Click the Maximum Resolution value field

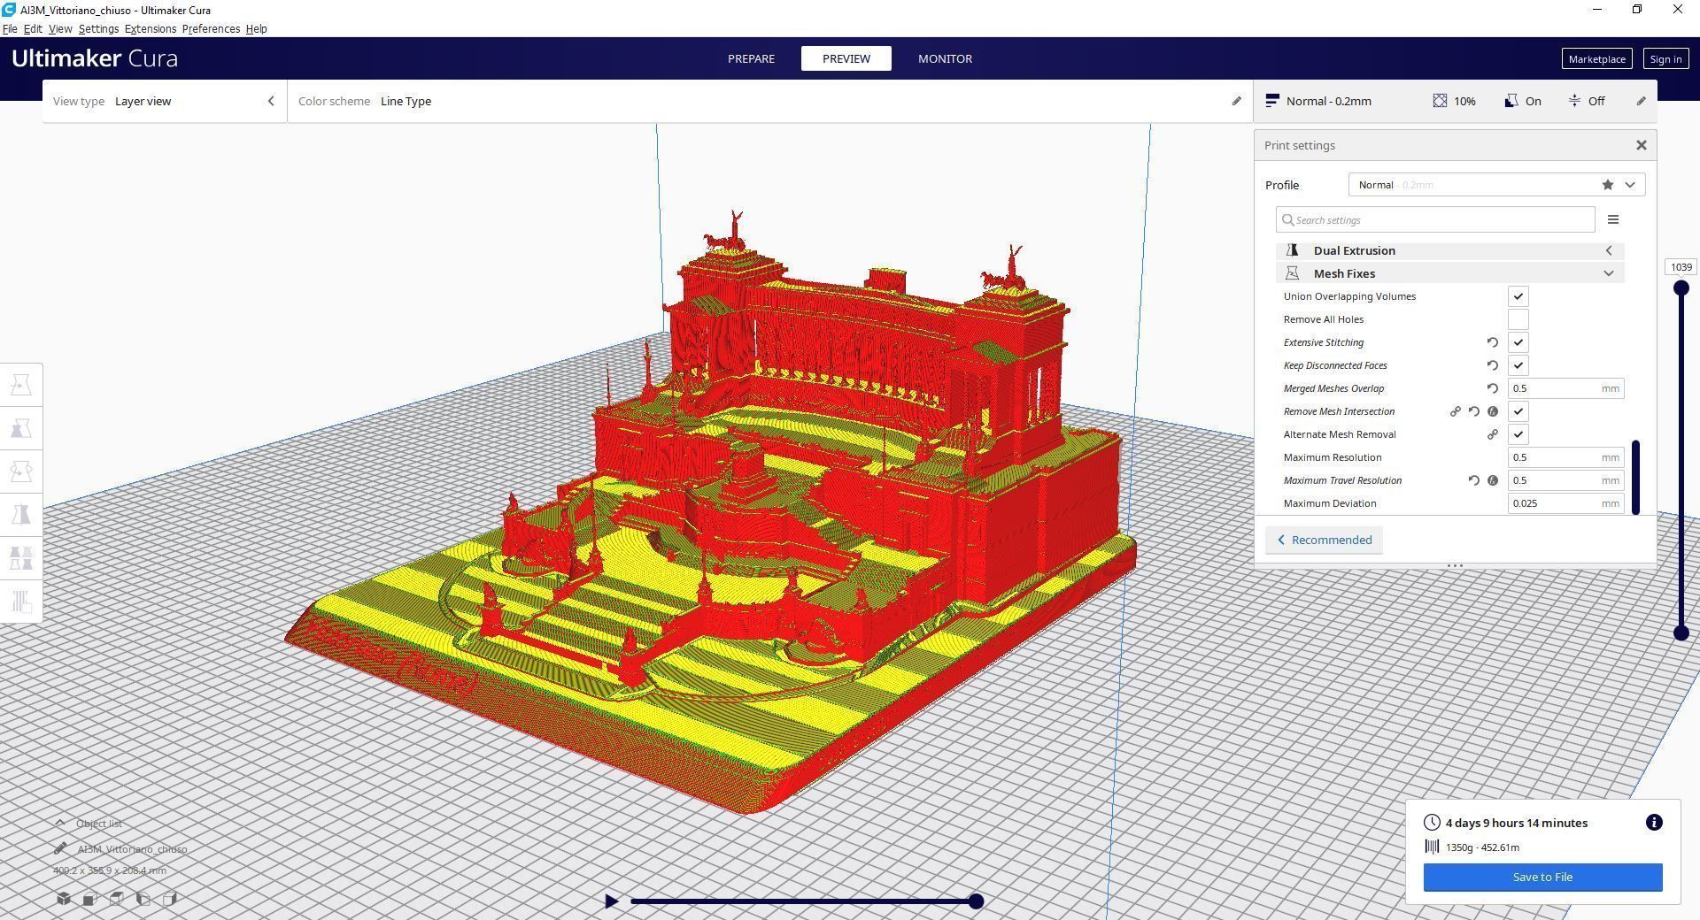(1565, 457)
